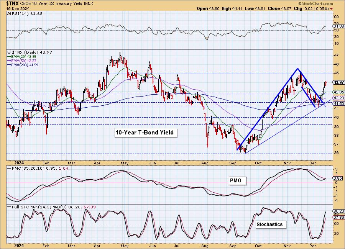Click the '46' price axis label

coord(337,64)
